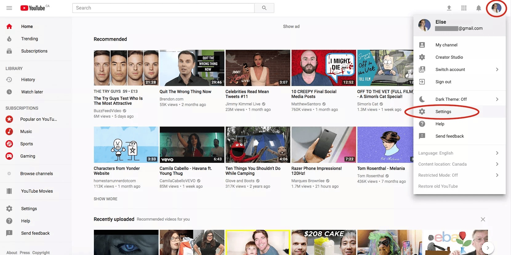Click Ten Things You Shouldn't Do title
Image resolution: width=511 pixels, height=255 pixels.
[253, 171]
